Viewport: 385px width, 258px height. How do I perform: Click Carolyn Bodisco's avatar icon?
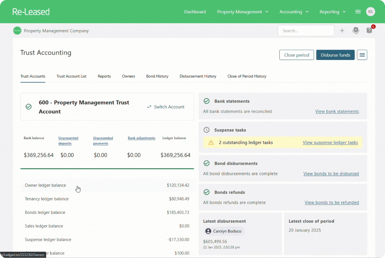click(208, 231)
